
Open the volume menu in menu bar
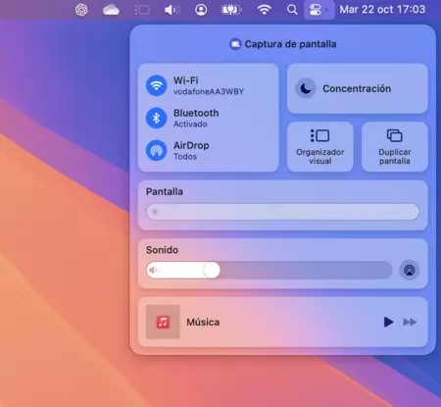(172, 10)
